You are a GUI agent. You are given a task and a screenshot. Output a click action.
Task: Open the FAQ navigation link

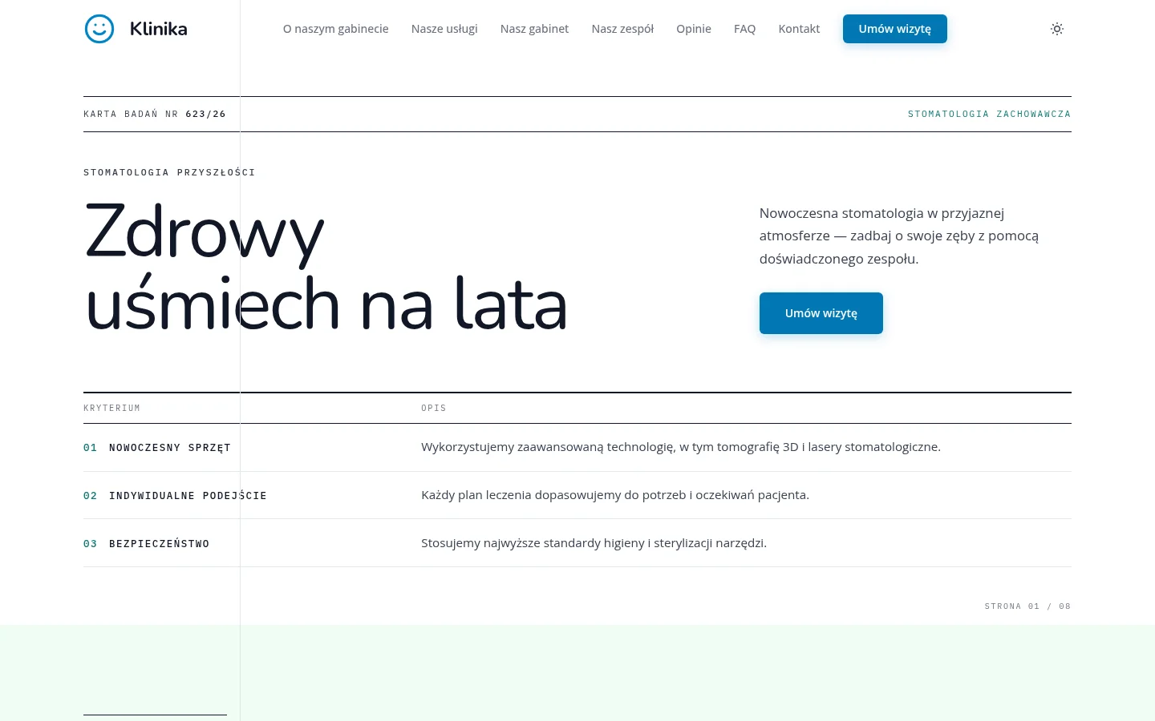point(744,29)
